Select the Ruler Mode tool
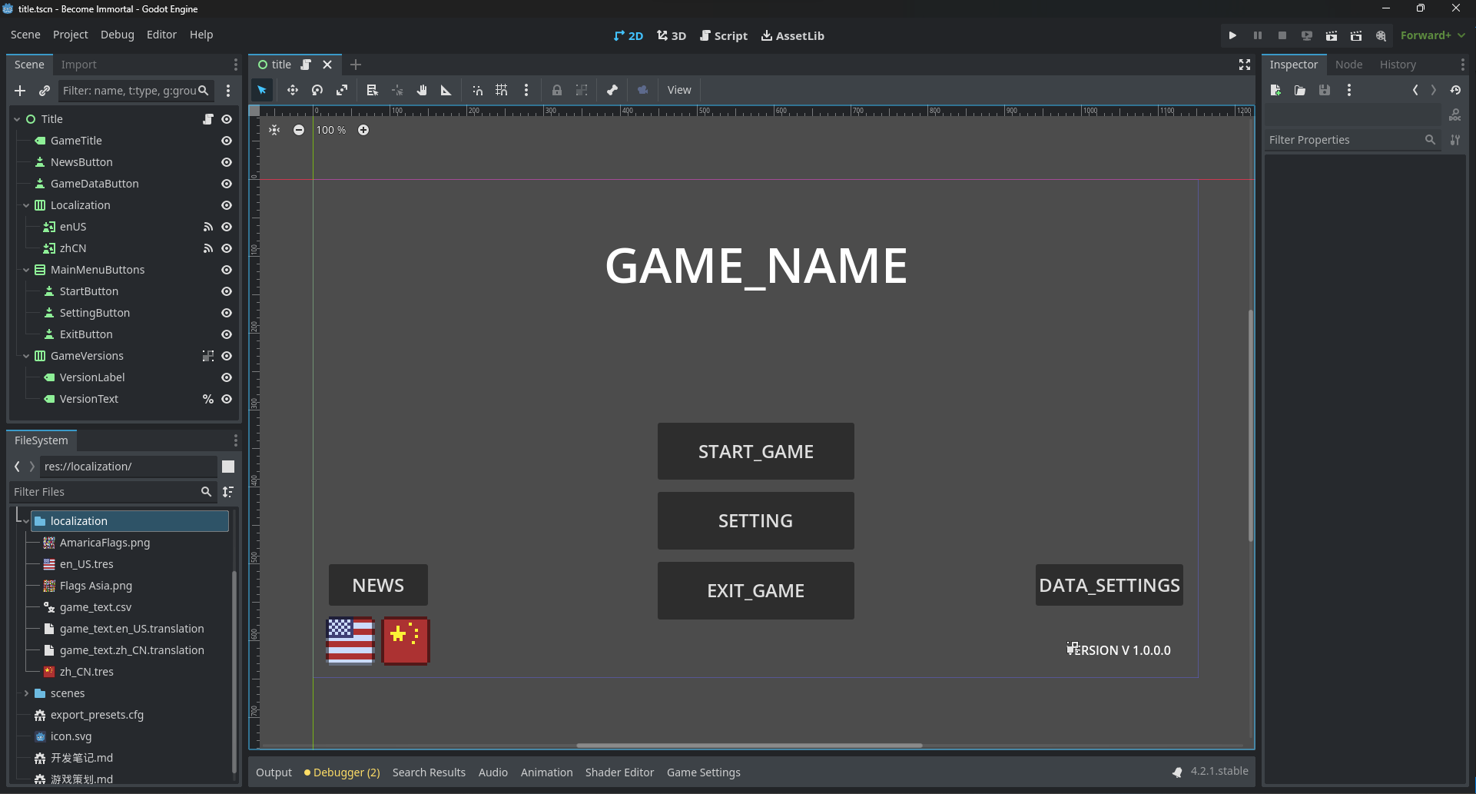This screenshot has width=1476, height=794. click(446, 90)
